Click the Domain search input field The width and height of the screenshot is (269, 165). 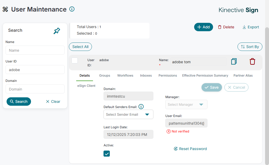tap(35, 89)
